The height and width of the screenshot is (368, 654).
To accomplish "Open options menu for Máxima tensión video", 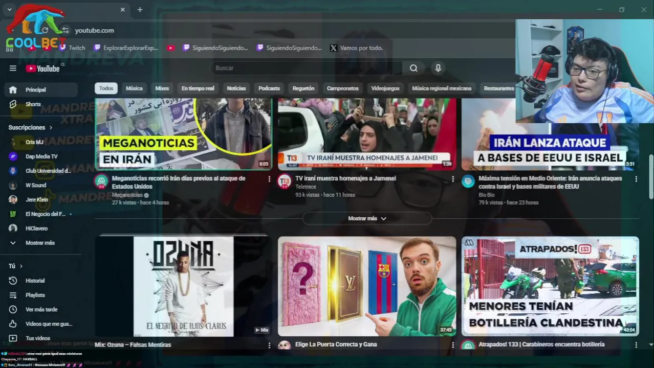I will coord(636,179).
